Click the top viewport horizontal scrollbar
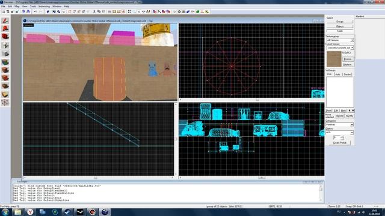Screen dimensions: 385x216 (x=251, y=100)
